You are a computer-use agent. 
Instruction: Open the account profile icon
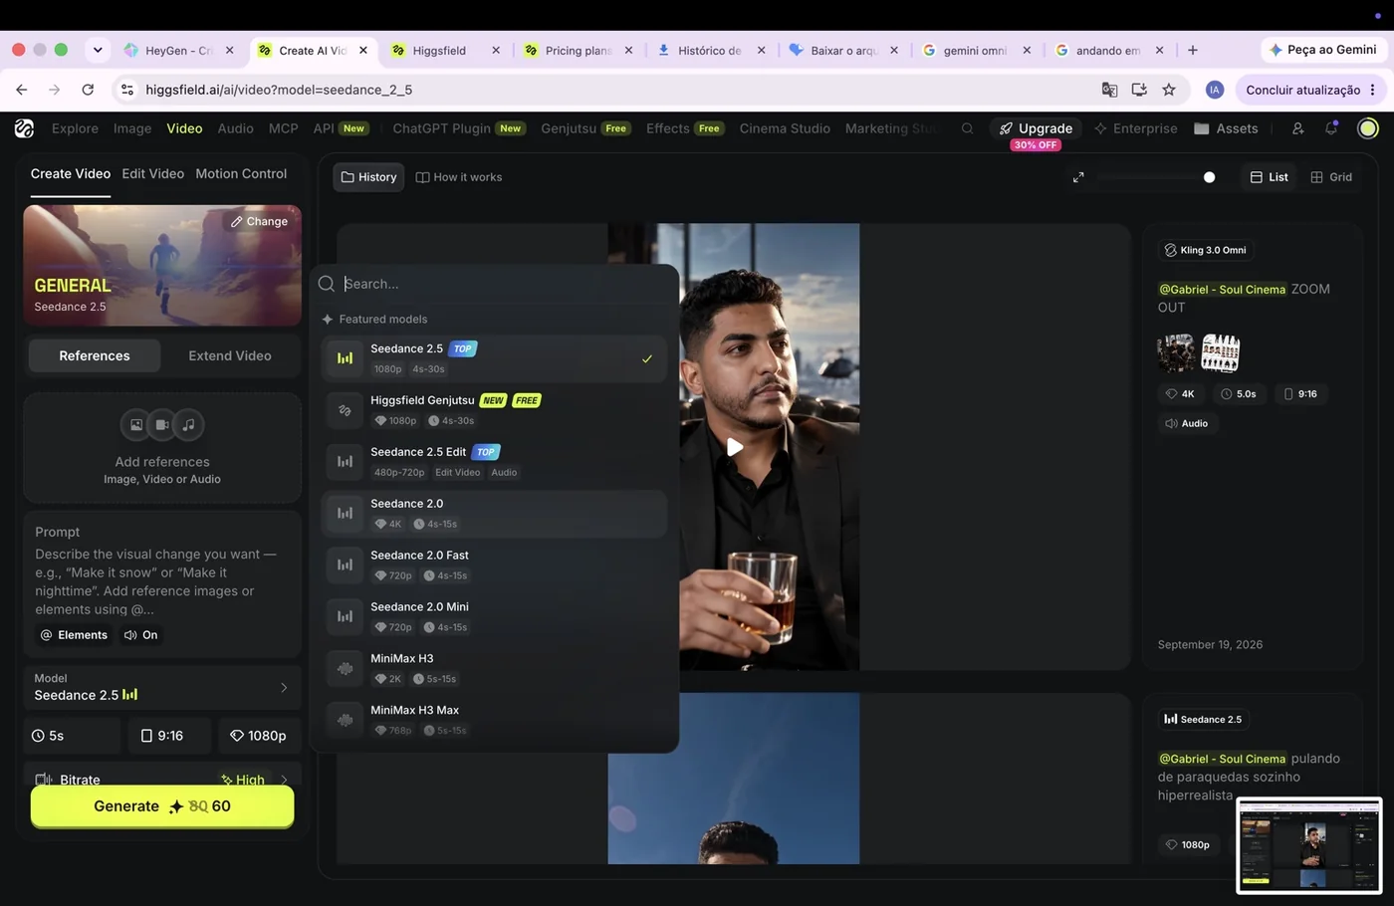coord(1297,128)
